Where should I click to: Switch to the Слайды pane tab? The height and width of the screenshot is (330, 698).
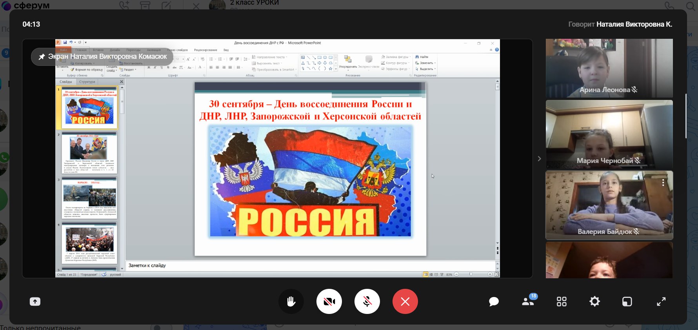tap(65, 82)
